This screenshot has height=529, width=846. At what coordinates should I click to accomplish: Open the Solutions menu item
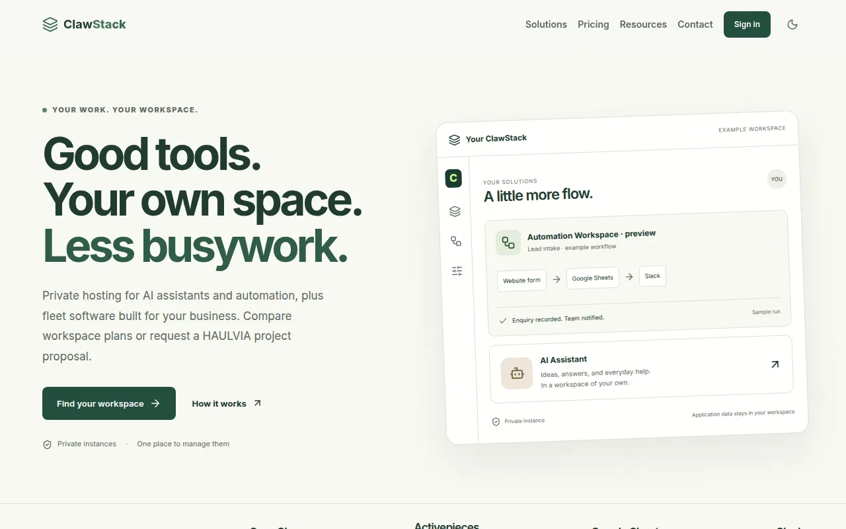coord(546,24)
